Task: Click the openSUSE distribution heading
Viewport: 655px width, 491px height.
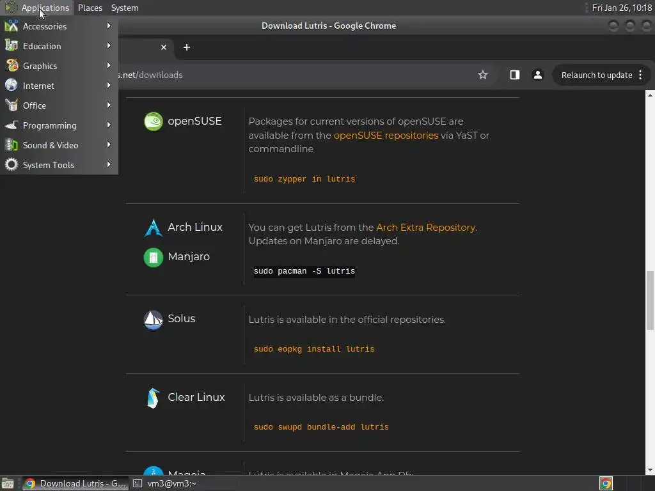Action: [x=194, y=121]
